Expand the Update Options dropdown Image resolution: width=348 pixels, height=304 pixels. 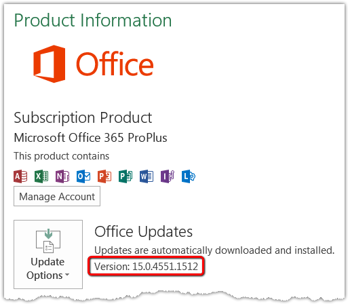(x=48, y=254)
